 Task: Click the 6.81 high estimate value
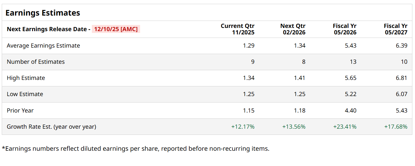click(402, 78)
